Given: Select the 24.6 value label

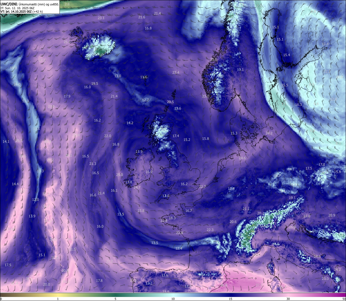Looking at the screenshot, I should click(242, 158).
